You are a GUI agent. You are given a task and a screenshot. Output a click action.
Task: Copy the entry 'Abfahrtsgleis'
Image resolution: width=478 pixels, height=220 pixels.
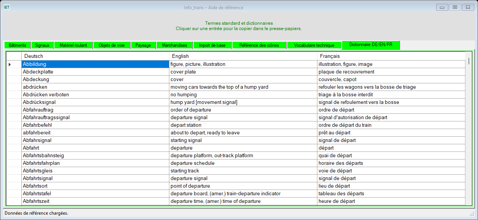(95, 171)
